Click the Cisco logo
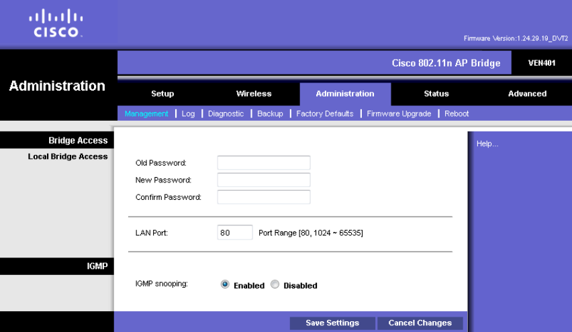This screenshot has width=572, height=332. pos(56,23)
